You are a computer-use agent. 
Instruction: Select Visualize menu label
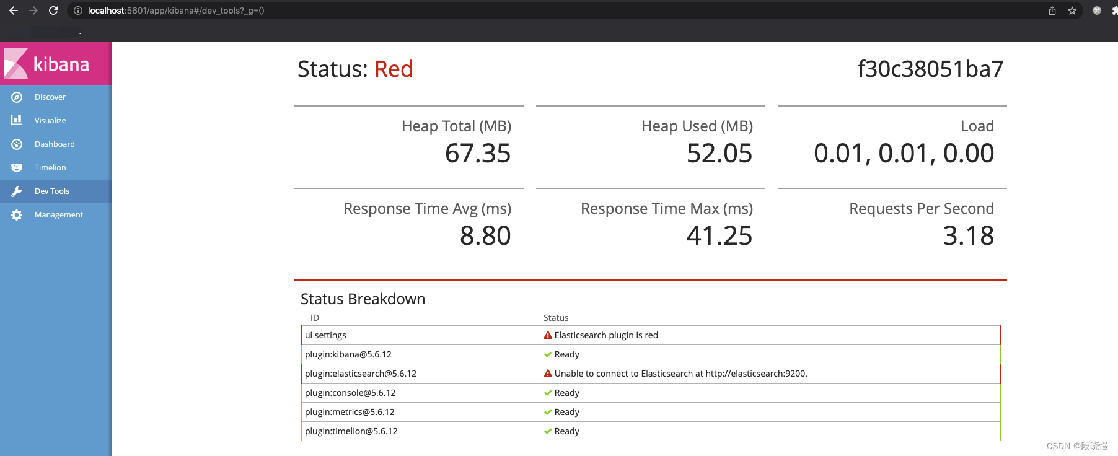(x=50, y=121)
